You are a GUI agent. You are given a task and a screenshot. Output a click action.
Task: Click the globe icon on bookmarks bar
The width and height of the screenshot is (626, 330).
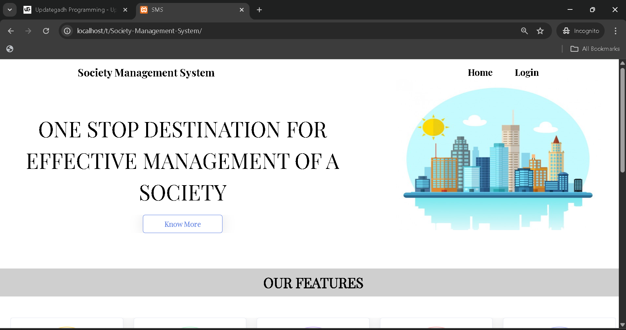point(10,49)
